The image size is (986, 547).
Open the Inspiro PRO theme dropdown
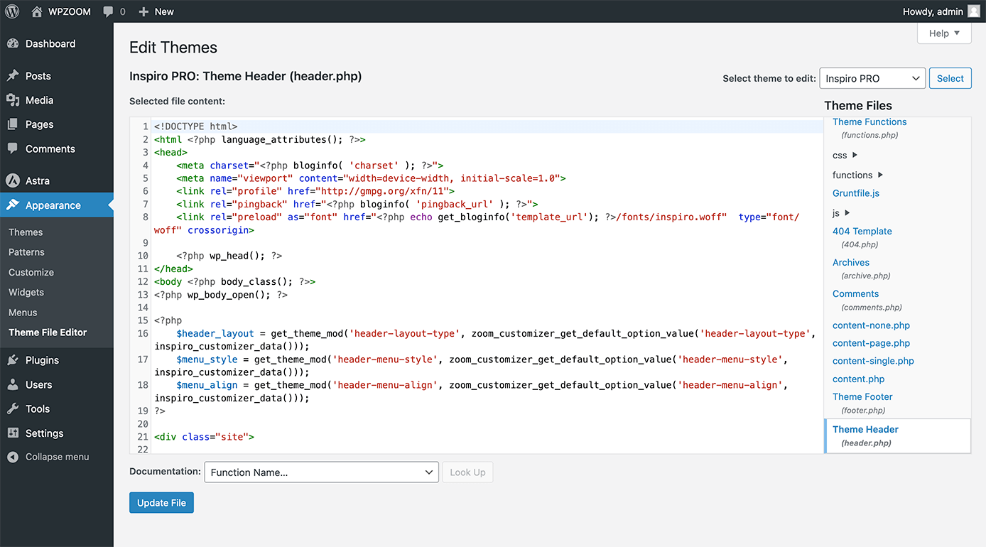[872, 78]
